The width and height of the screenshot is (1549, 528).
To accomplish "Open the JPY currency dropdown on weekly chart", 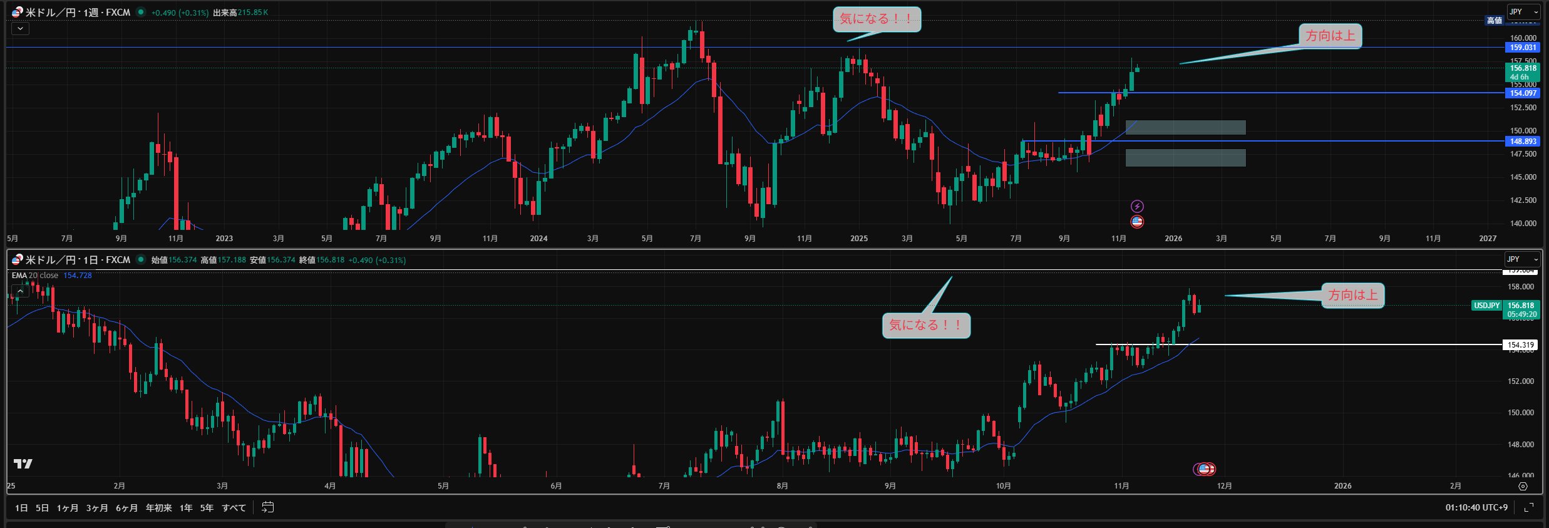I will pyautogui.click(x=1523, y=12).
